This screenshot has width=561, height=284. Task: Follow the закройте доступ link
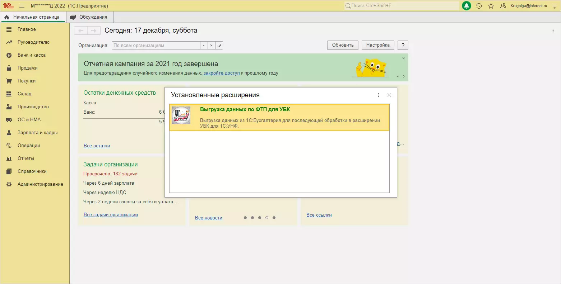pyautogui.click(x=222, y=73)
